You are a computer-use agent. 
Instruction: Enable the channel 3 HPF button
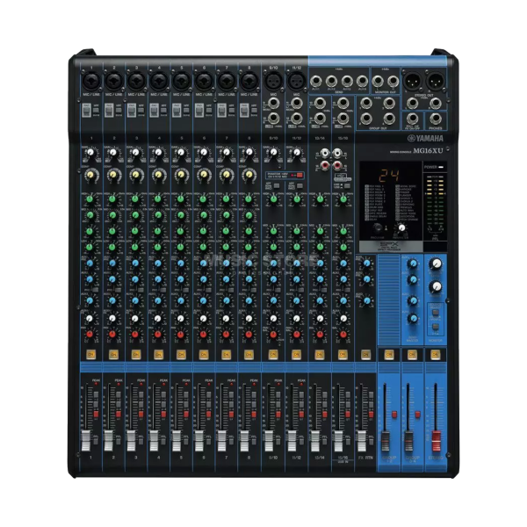click(141, 111)
